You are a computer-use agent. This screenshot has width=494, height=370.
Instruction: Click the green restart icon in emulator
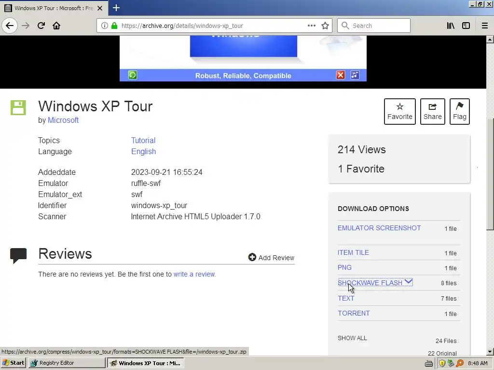(x=133, y=75)
